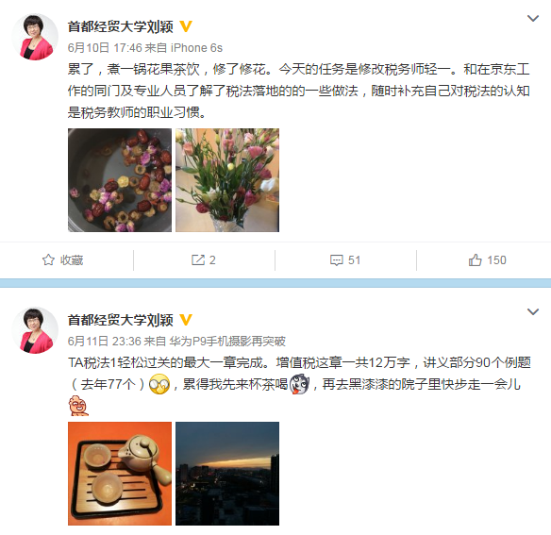Click the 6月11日 23:36 timestamp link
The height and width of the screenshot is (535, 551).
coord(105,342)
